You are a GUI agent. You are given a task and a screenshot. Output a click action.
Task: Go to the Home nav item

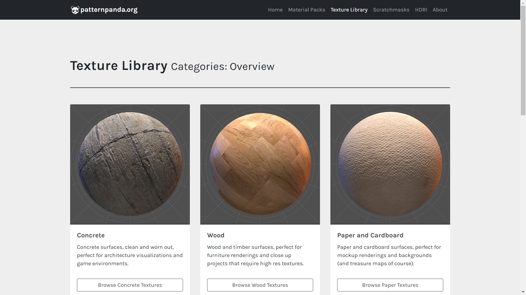(275, 10)
